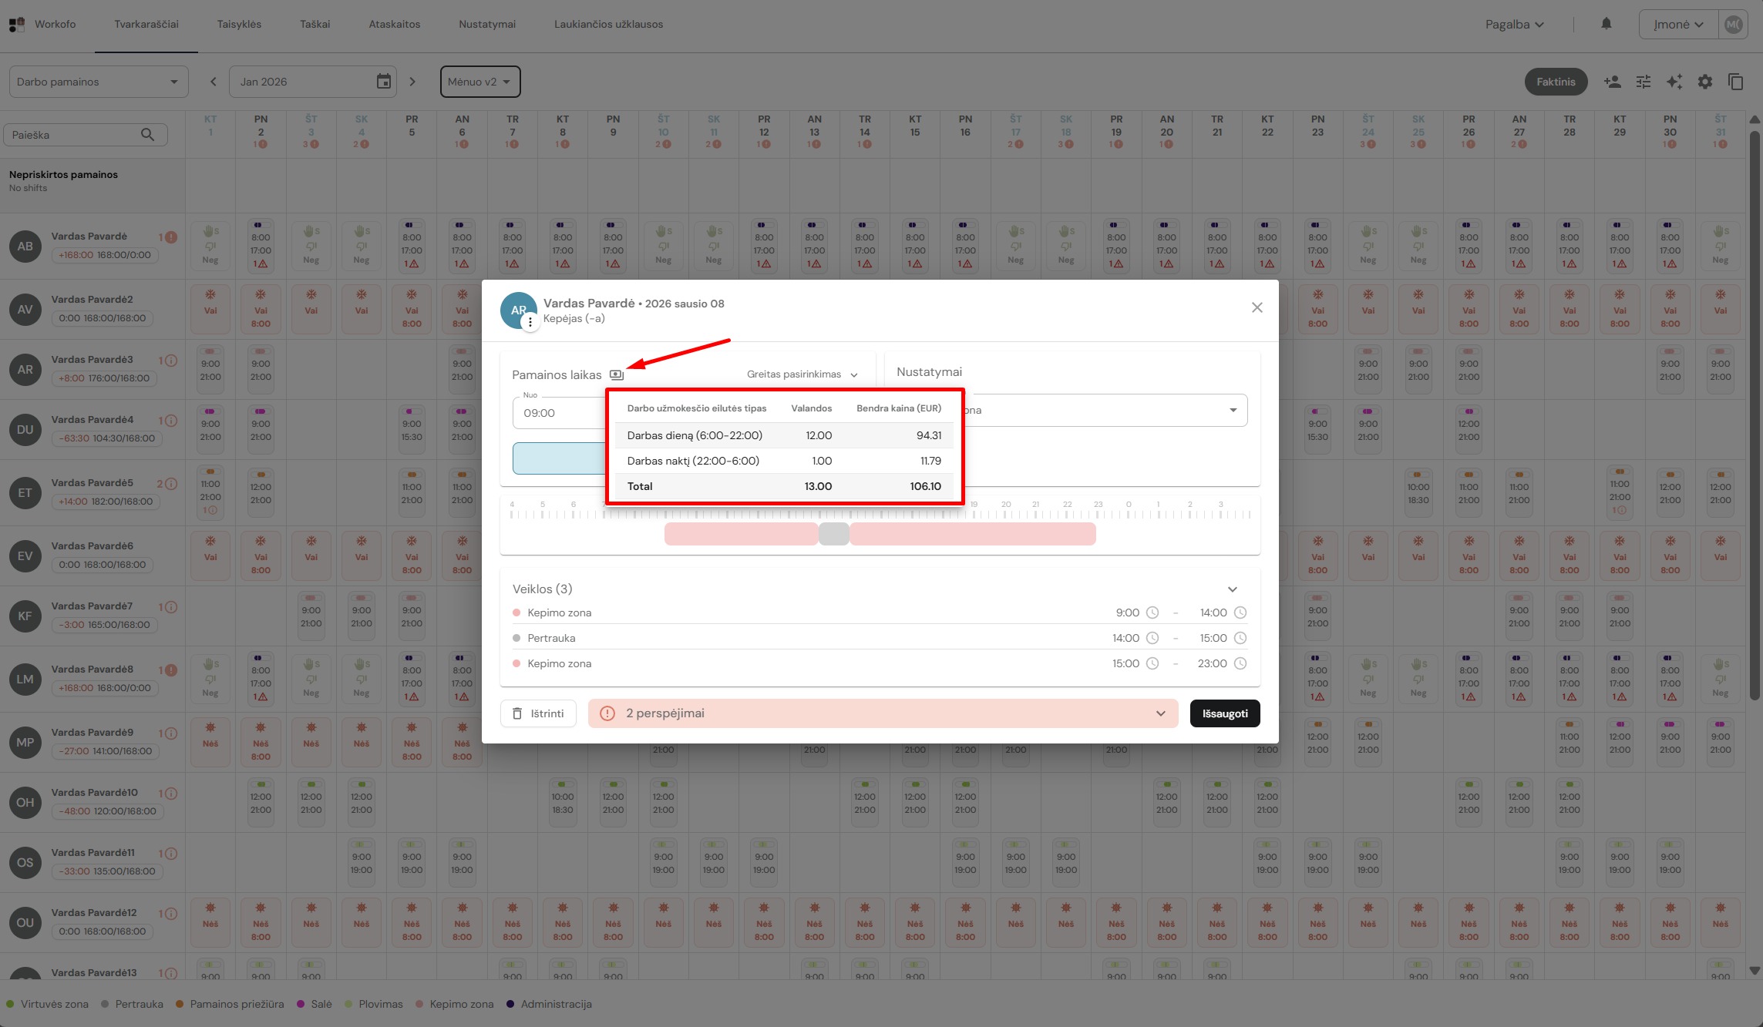Viewport: 1763px width, 1027px height.
Task: Click the clock icon next to 14:00 end time
Action: 1240,613
